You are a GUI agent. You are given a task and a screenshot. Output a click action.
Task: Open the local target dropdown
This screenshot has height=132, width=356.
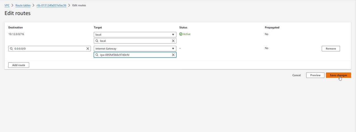tap(173, 35)
